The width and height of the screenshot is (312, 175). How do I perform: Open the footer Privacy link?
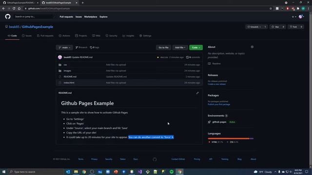94,159
